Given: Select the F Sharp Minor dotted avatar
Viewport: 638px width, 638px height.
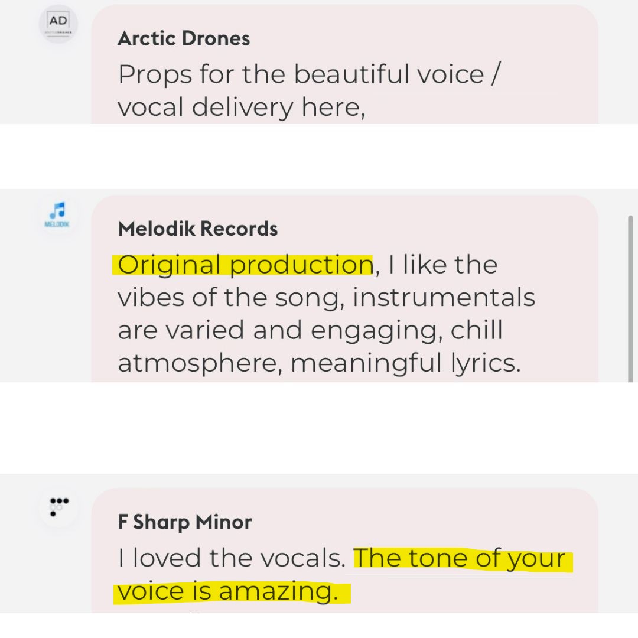Looking at the screenshot, I should coord(59,507).
